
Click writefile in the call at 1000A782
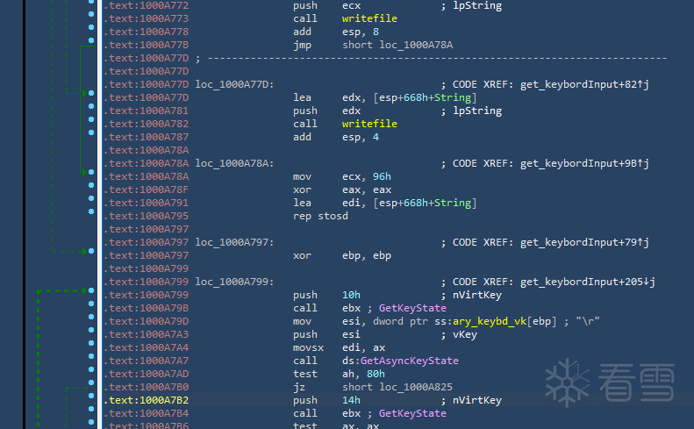pyautogui.click(x=369, y=124)
